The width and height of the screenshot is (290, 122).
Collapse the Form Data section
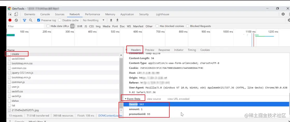click(126, 99)
